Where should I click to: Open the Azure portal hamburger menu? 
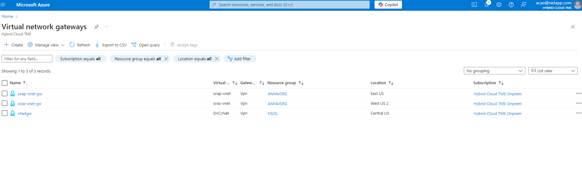tap(3, 5)
